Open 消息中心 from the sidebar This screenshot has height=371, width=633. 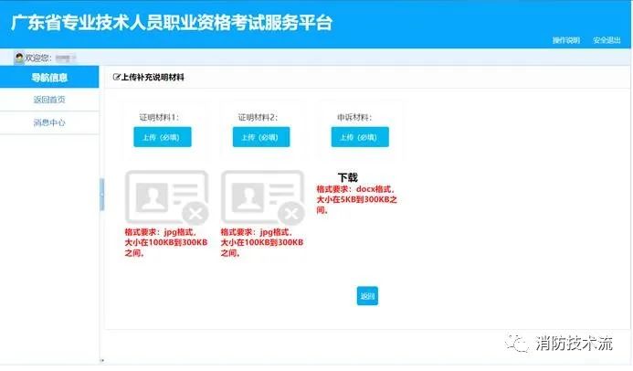point(49,122)
